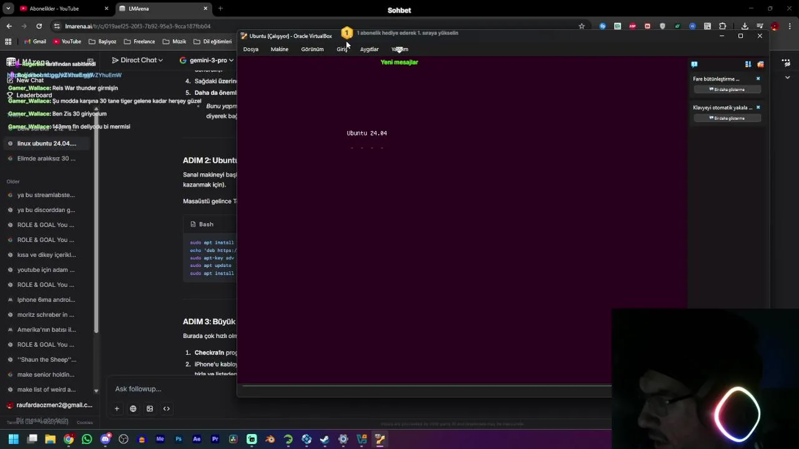Screen dimensions: 799x449
Task: Open the Chrome apps grid icon
Action: pyautogui.click(x=8, y=42)
